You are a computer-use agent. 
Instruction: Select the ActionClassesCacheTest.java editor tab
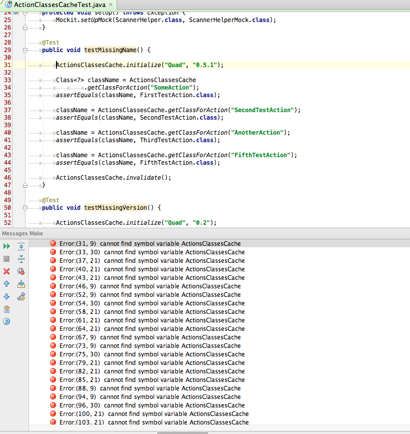click(x=59, y=5)
